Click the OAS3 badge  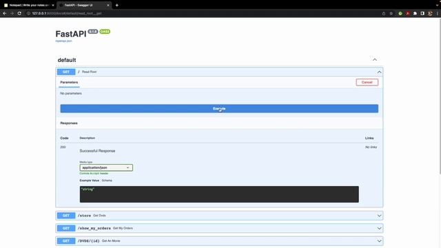(x=105, y=32)
